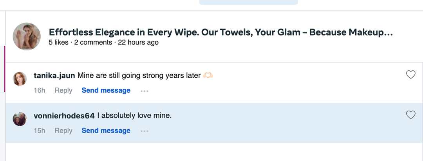The height and width of the screenshot is (161, 423).
Task: Open more options for vonnierhodes64's comment
Action: pos(145,131)
